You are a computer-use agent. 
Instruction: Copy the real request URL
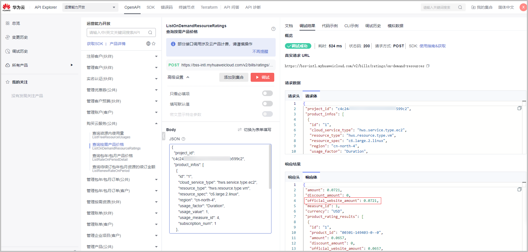click(x=428, y=66)
